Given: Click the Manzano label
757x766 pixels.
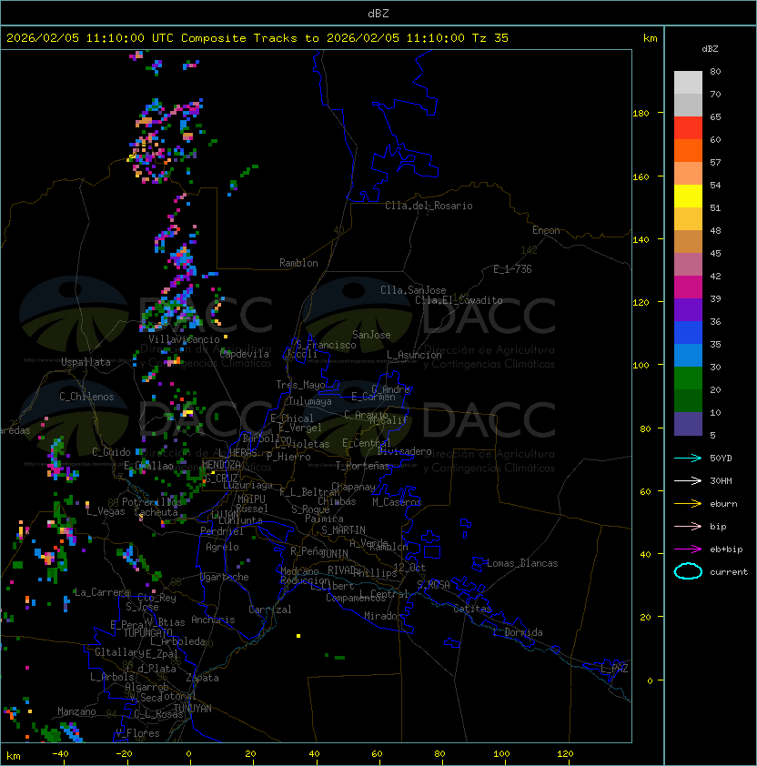Looking at the screenshot, I should [x=76, y=711].
